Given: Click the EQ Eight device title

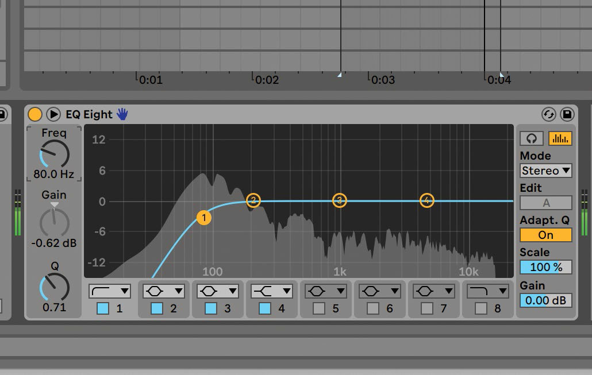Looking at the screenshot, I should [x=89, y=114].
